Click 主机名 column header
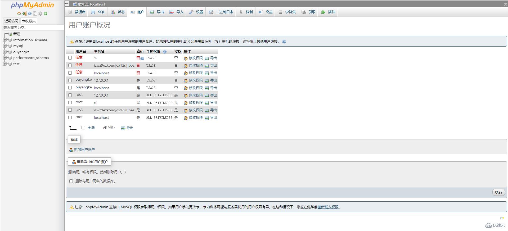The height and width of the screenshot is (231, 508). 99,51
